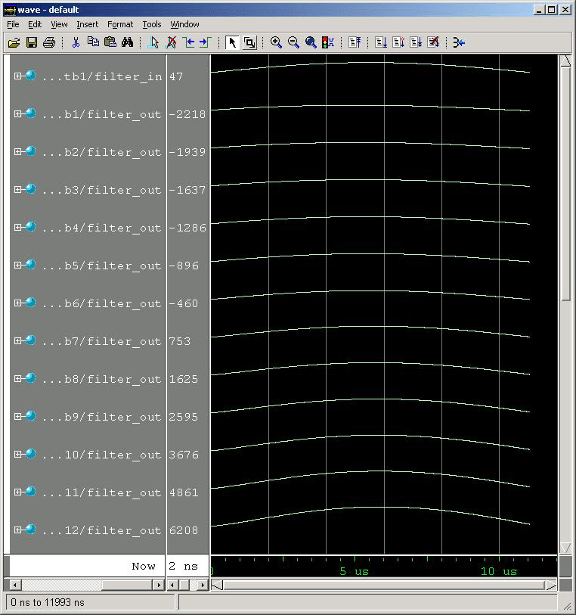Viewport: 576px width, 615px height.
Task: Expand the 12/filter_out signal bus
Action: [17, 530]
